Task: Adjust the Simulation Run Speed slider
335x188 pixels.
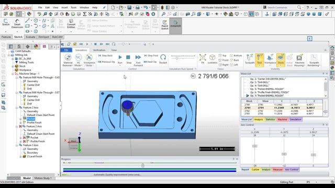Action: click(x=177, y=58)
